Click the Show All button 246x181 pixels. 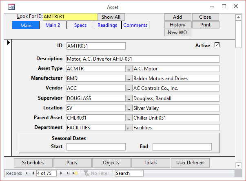(x=111, y=17)
